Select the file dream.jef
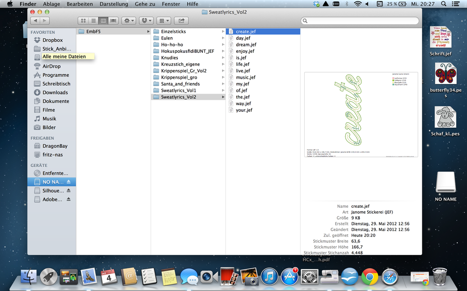Viewport: 467px width, 291px height. (x=263, y=45)
